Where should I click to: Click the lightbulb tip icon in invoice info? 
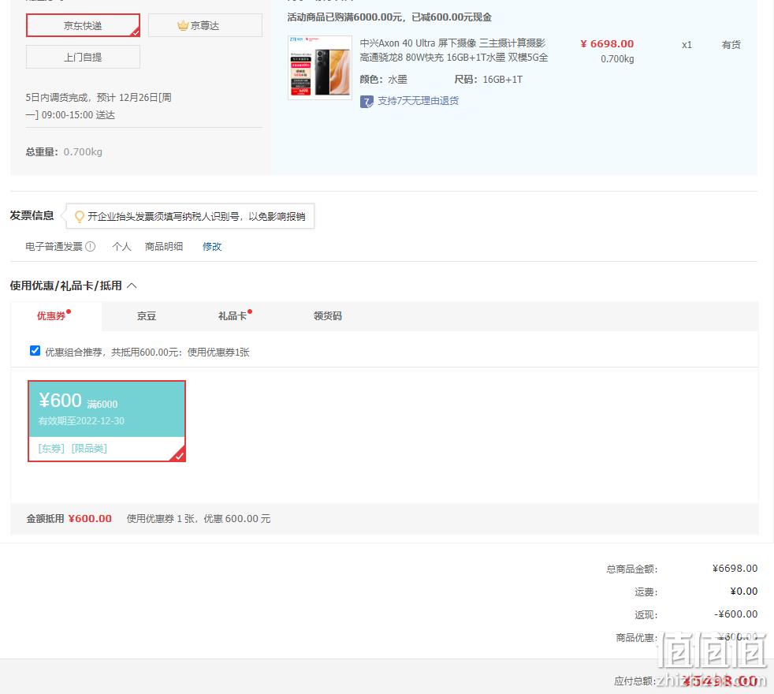[79, 216]
